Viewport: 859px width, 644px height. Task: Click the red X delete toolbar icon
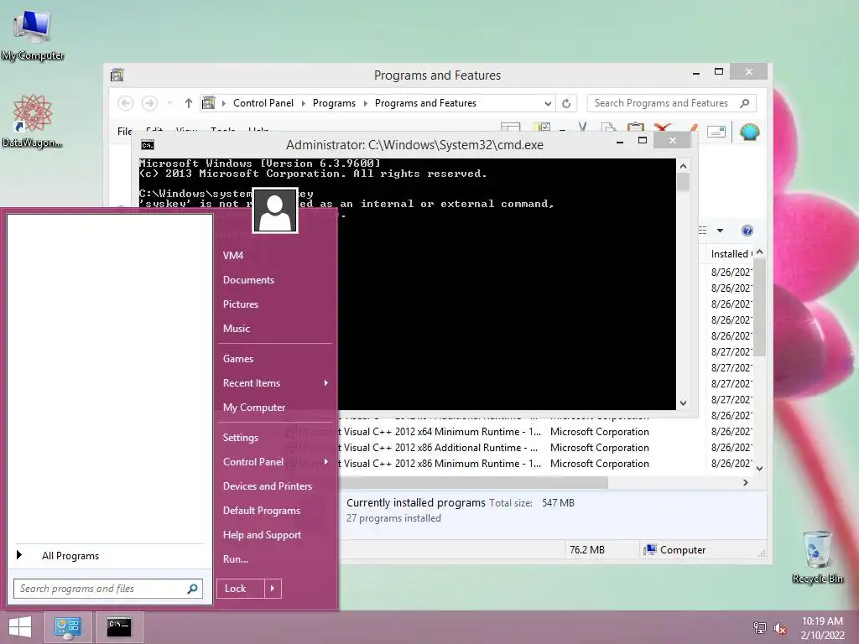tap(663, 129)
